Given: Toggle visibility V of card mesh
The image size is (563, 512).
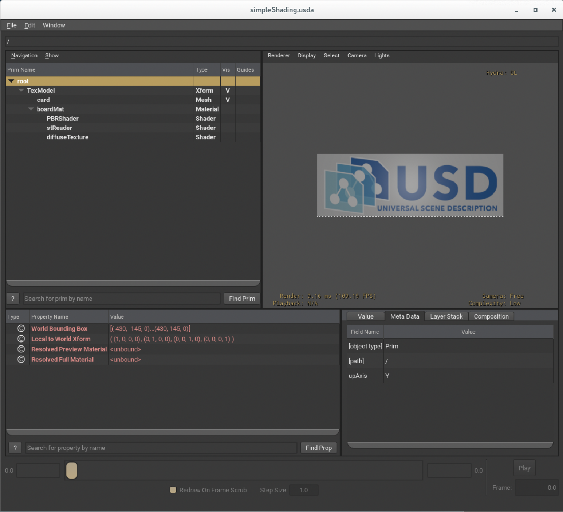Looking at the screenshot, I should click(228, 100).
